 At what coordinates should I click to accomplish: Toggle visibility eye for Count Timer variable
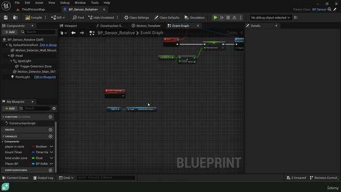tap(52, 152)
